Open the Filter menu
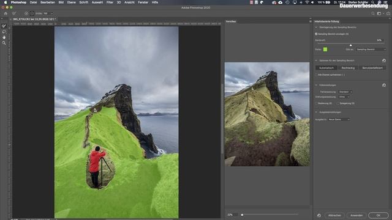The height and width of the screenshot is (220, 392). click(110, 2)
